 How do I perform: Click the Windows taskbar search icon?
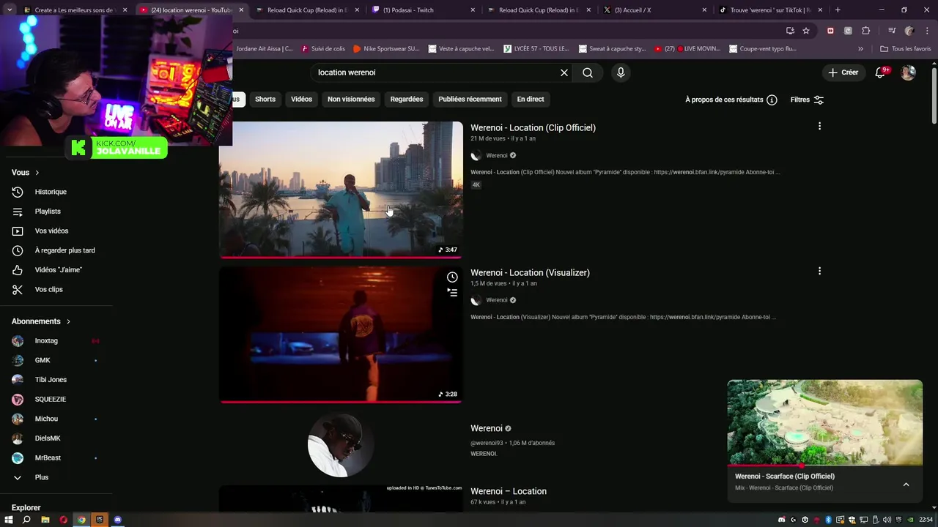pos(26,520)
